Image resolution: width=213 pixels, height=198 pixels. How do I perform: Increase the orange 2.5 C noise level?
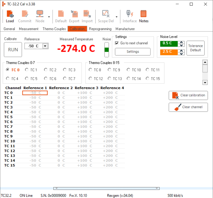[x=182, y=50]
